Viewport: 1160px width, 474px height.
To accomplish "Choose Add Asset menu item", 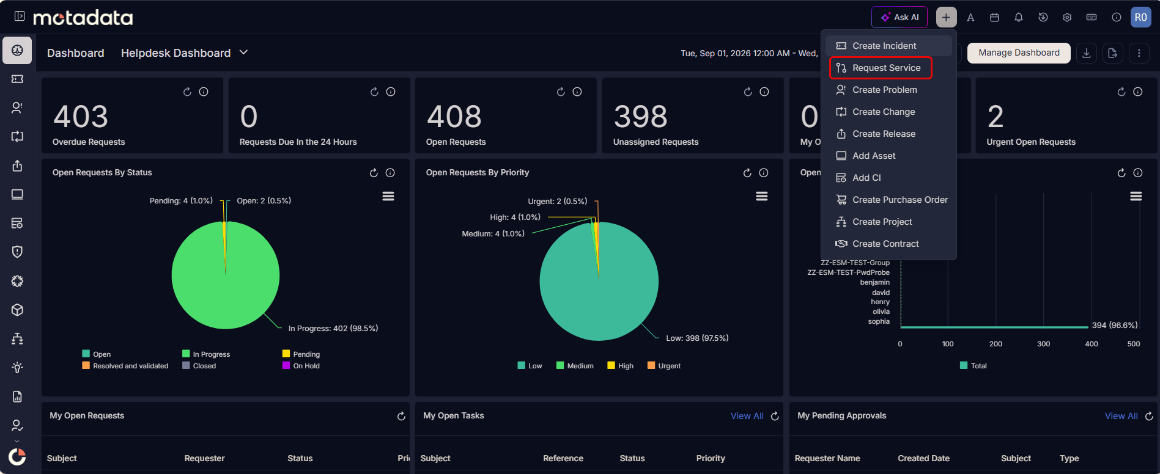I will (888, 156).
